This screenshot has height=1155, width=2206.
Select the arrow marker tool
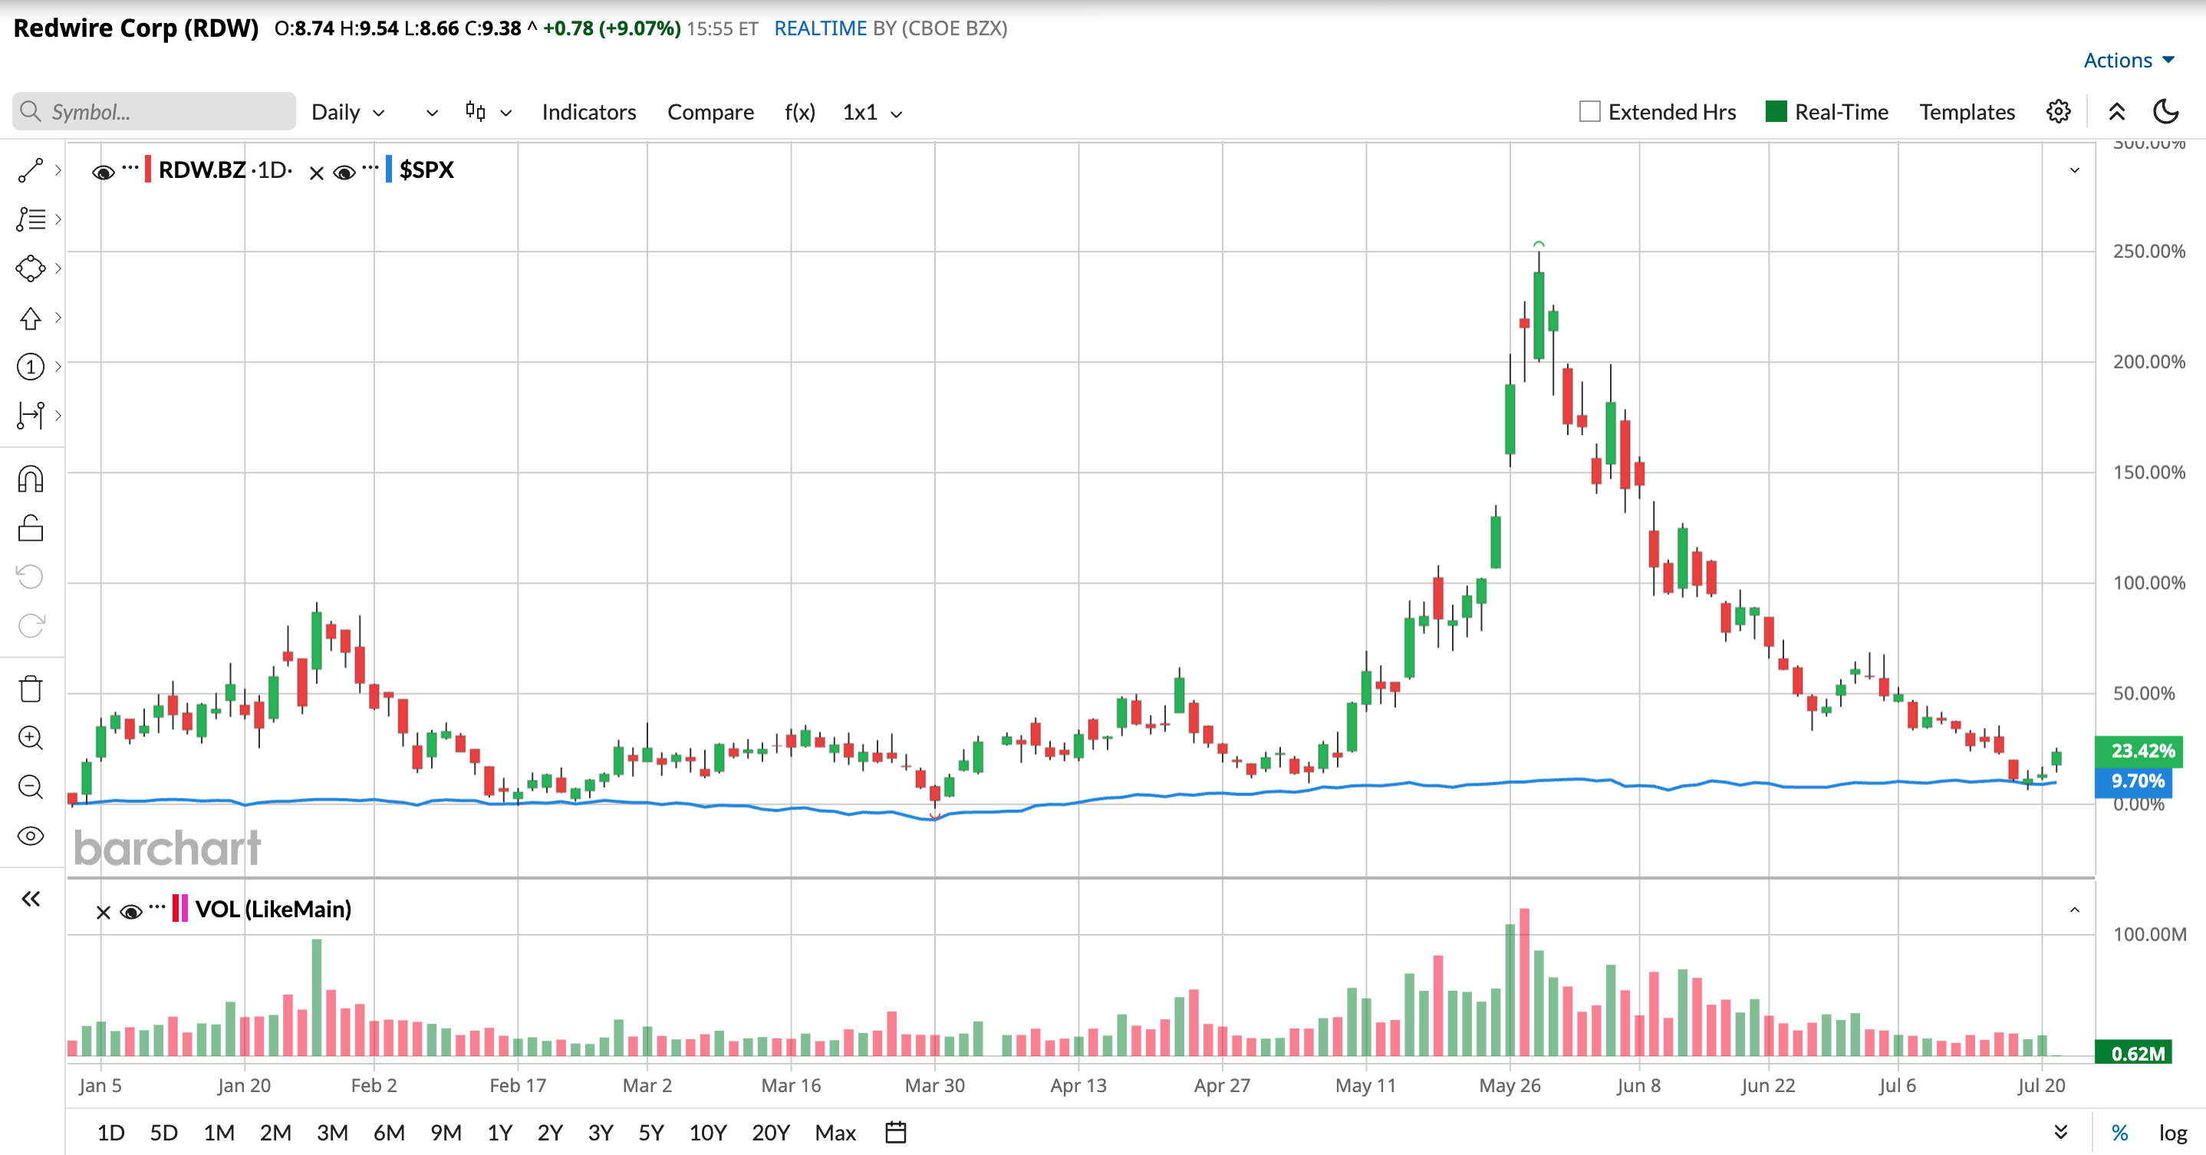[x=30, y=318]
